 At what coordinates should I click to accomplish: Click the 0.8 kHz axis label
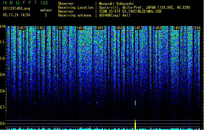pos(3,91)
